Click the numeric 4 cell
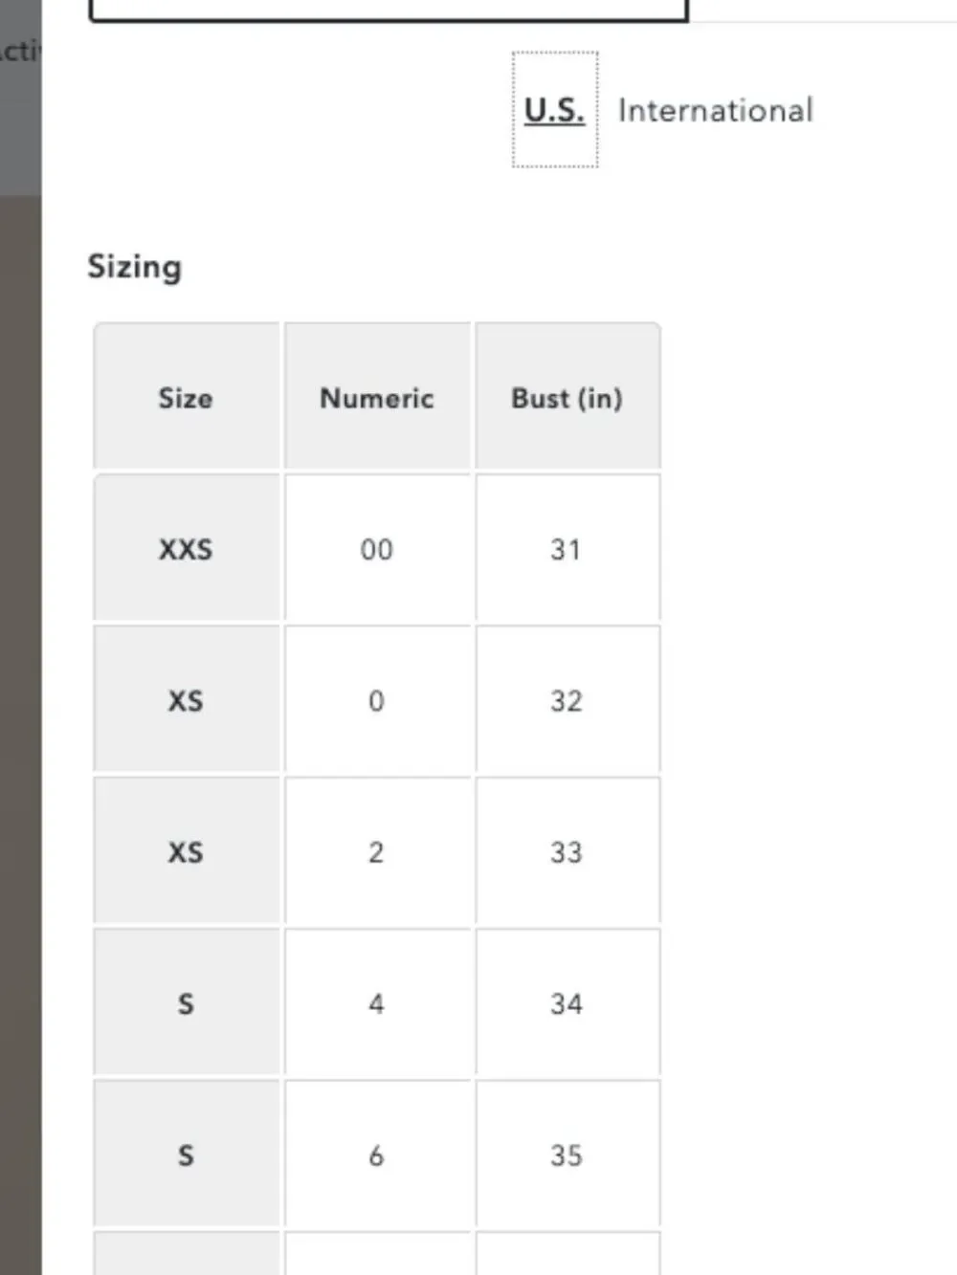This screenshot has height=1275, width=957. [x=377, y=1002]
